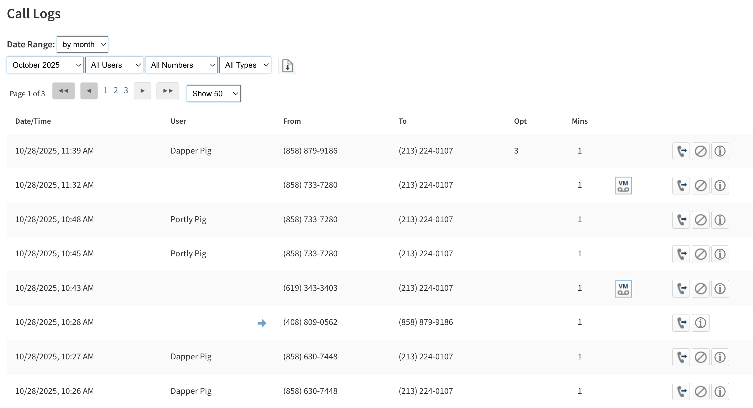Open the All Users filter dropdown
The height and width of the screenshot is (408, 753).
point(114,65)
